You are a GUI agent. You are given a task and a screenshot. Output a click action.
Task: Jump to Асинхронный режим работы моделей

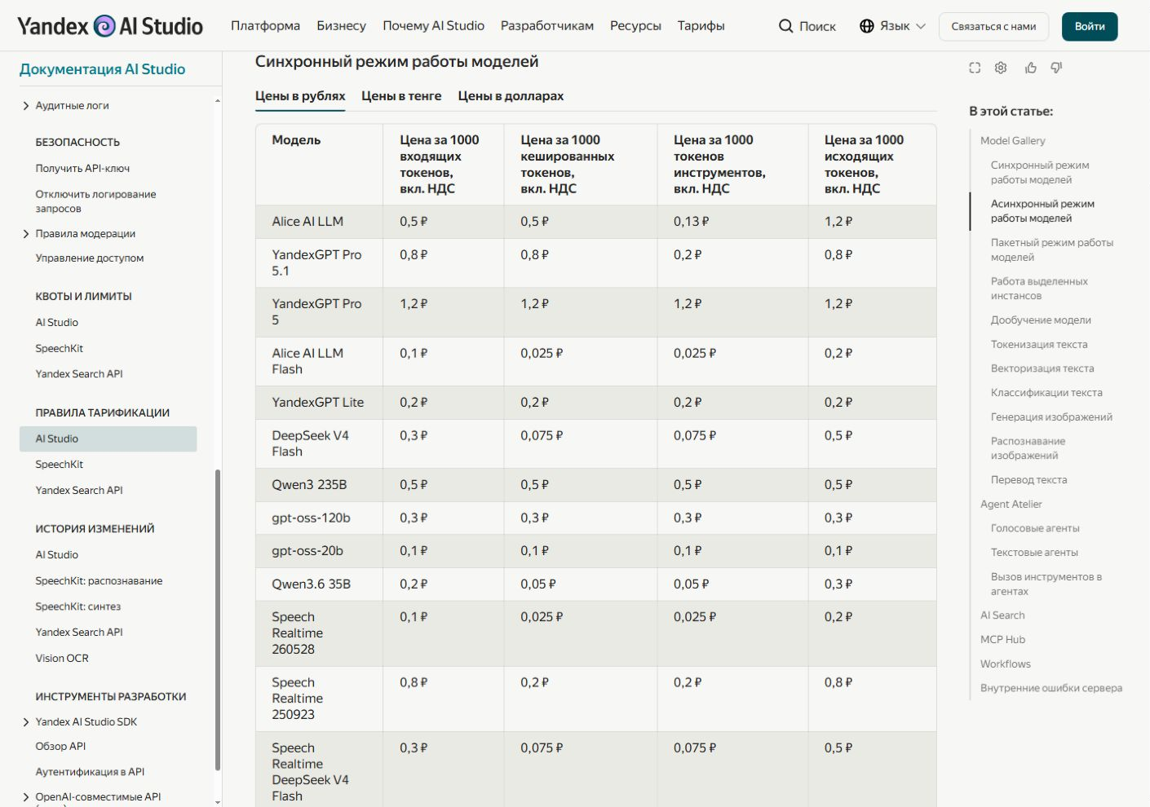tap(1042, 211)
